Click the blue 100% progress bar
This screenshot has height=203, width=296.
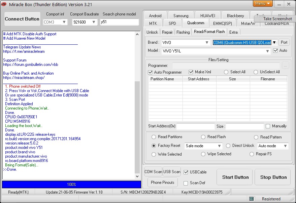pos(71,185)
